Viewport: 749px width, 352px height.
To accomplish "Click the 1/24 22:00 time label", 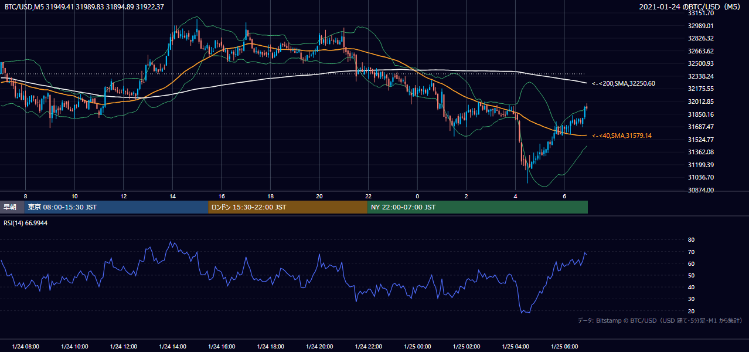I will (x=368, y=347).
